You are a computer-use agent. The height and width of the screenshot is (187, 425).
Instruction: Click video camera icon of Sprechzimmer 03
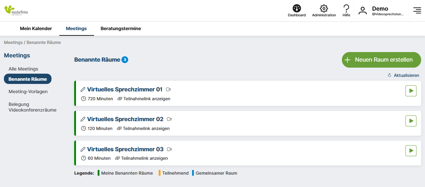point(170,149)
